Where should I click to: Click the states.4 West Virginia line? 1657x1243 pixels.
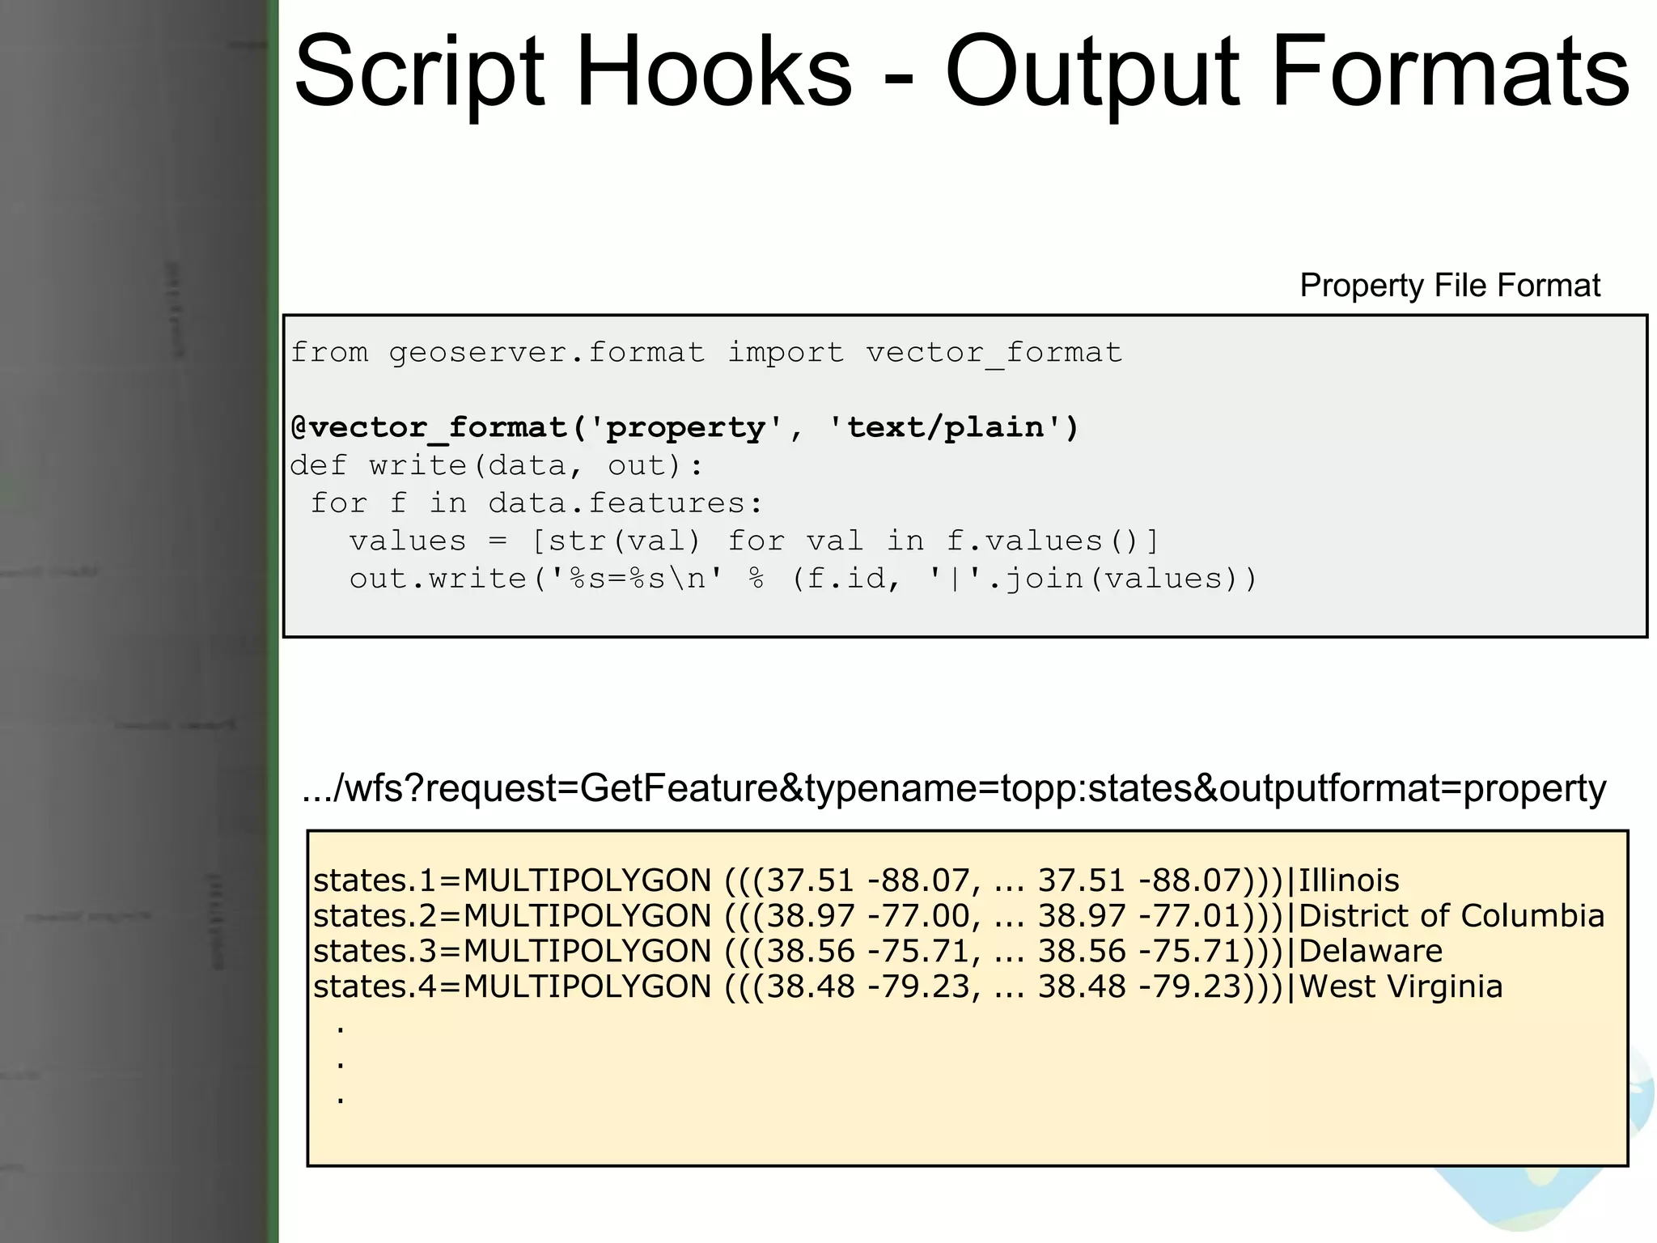907,986
